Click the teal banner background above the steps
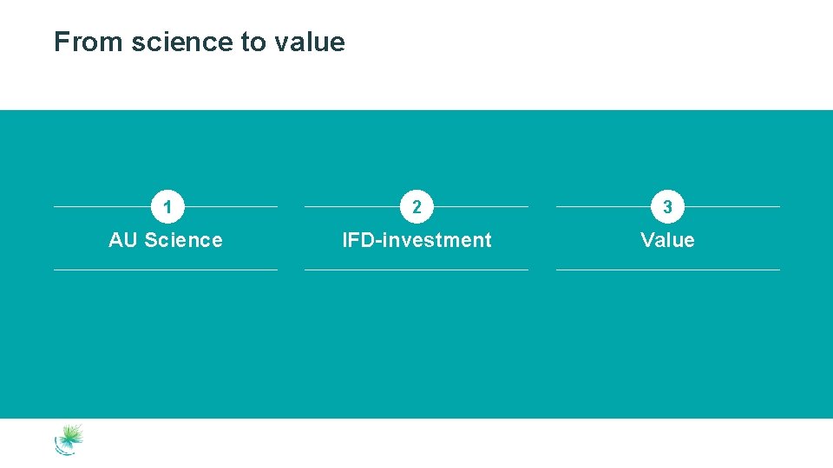This screenshot has width=833, height=468. coord(416,147)
